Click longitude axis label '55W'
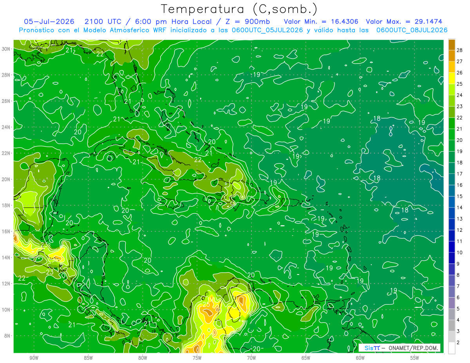Screen dimensions: 470x363 click(x=415, y=358)
